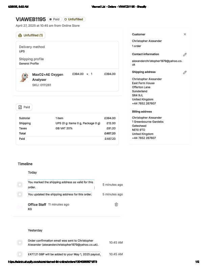Click the Paid receipt icon

(x=20, y=107)
